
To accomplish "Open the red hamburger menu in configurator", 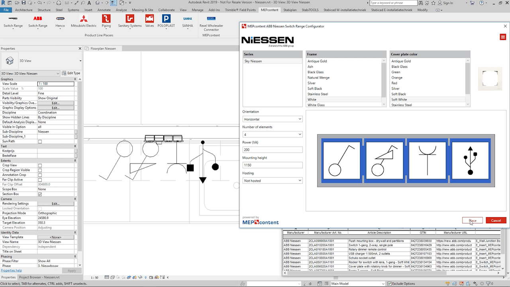I will tap(503, 37).
